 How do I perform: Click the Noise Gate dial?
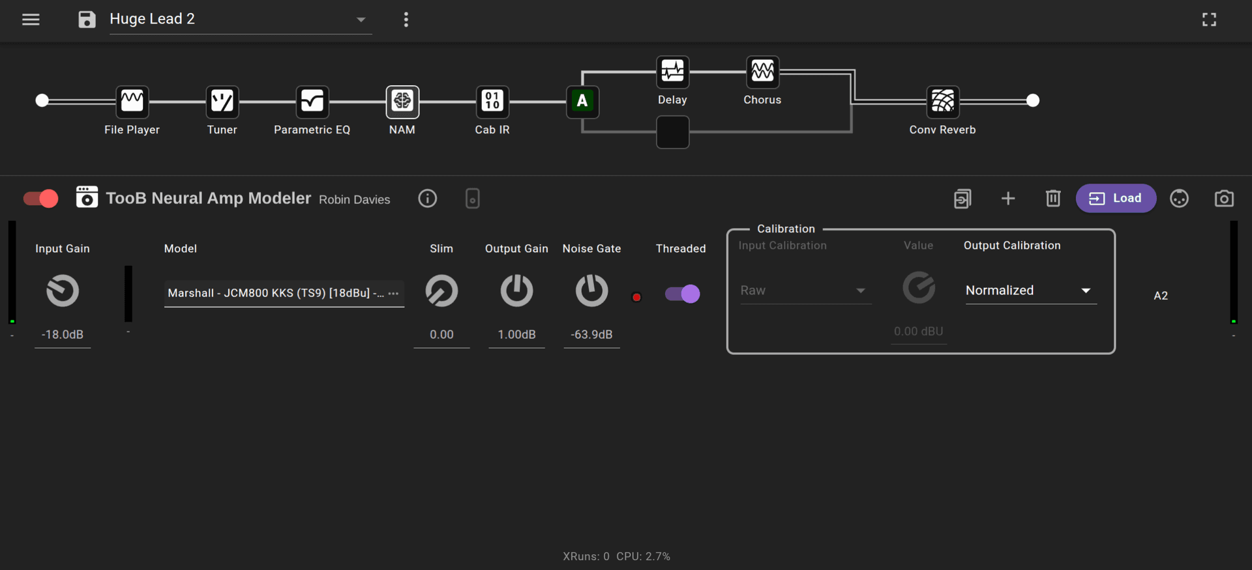(591, 291)
